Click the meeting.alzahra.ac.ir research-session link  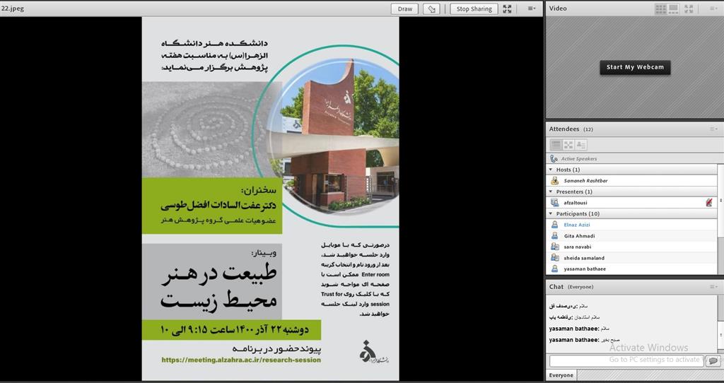pyautogui.click(x=241, y=360)
